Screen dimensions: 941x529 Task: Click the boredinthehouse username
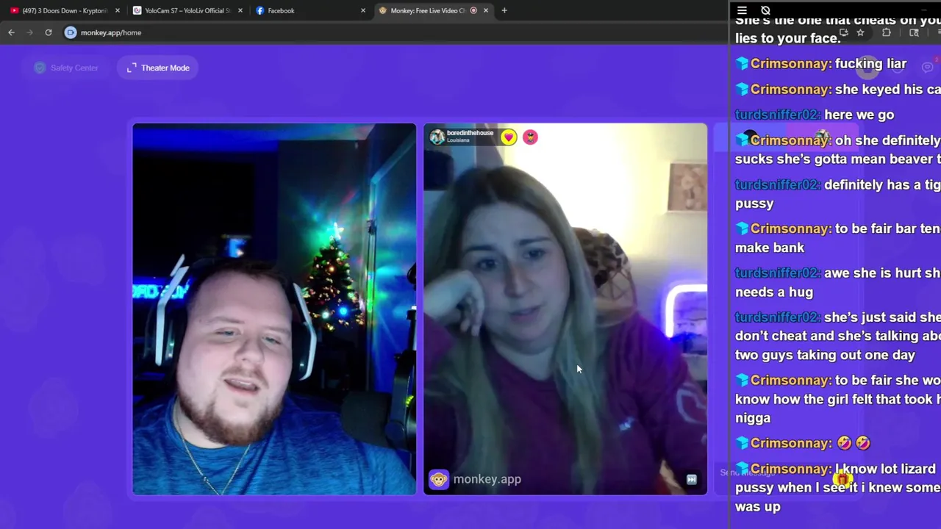click(470, 133)
